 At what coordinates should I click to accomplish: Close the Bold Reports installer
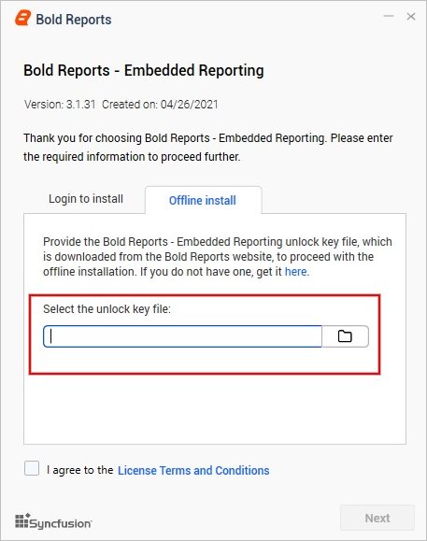(411, 16)
